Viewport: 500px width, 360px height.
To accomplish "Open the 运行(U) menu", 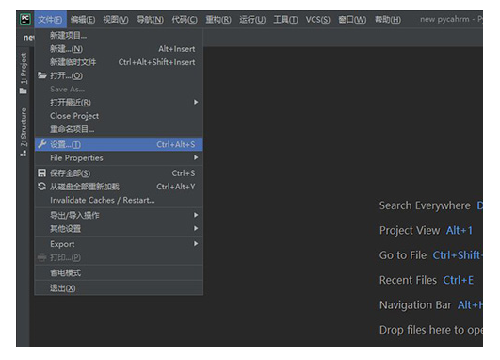I will click(252, 20).
